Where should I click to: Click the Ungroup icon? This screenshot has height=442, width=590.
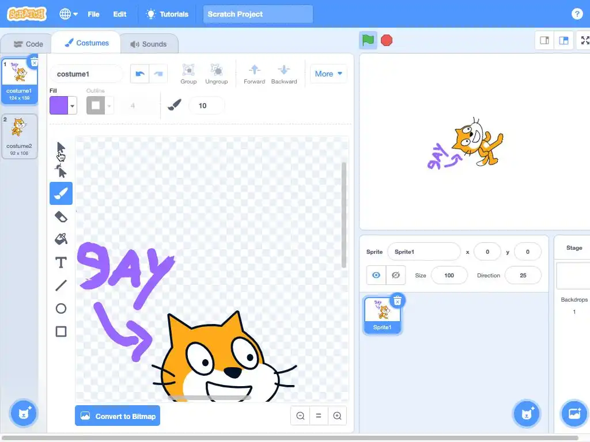[217, 74]
